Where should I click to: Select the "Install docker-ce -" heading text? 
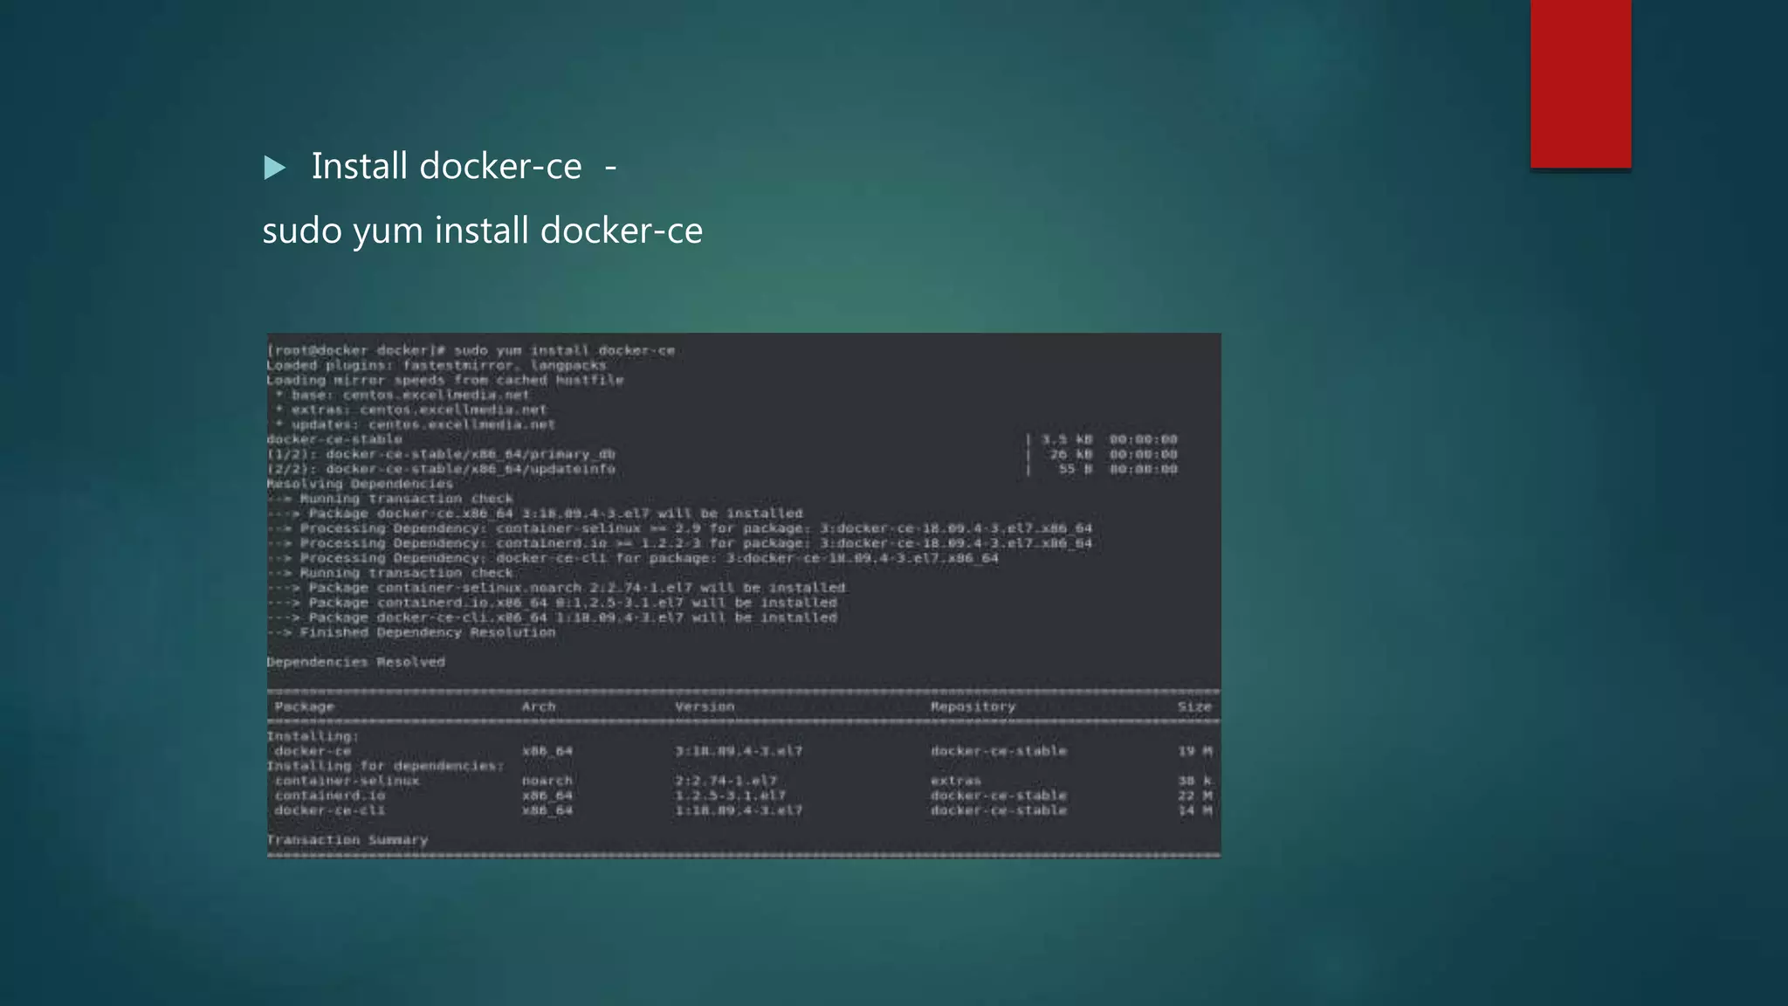coord(464,166)
